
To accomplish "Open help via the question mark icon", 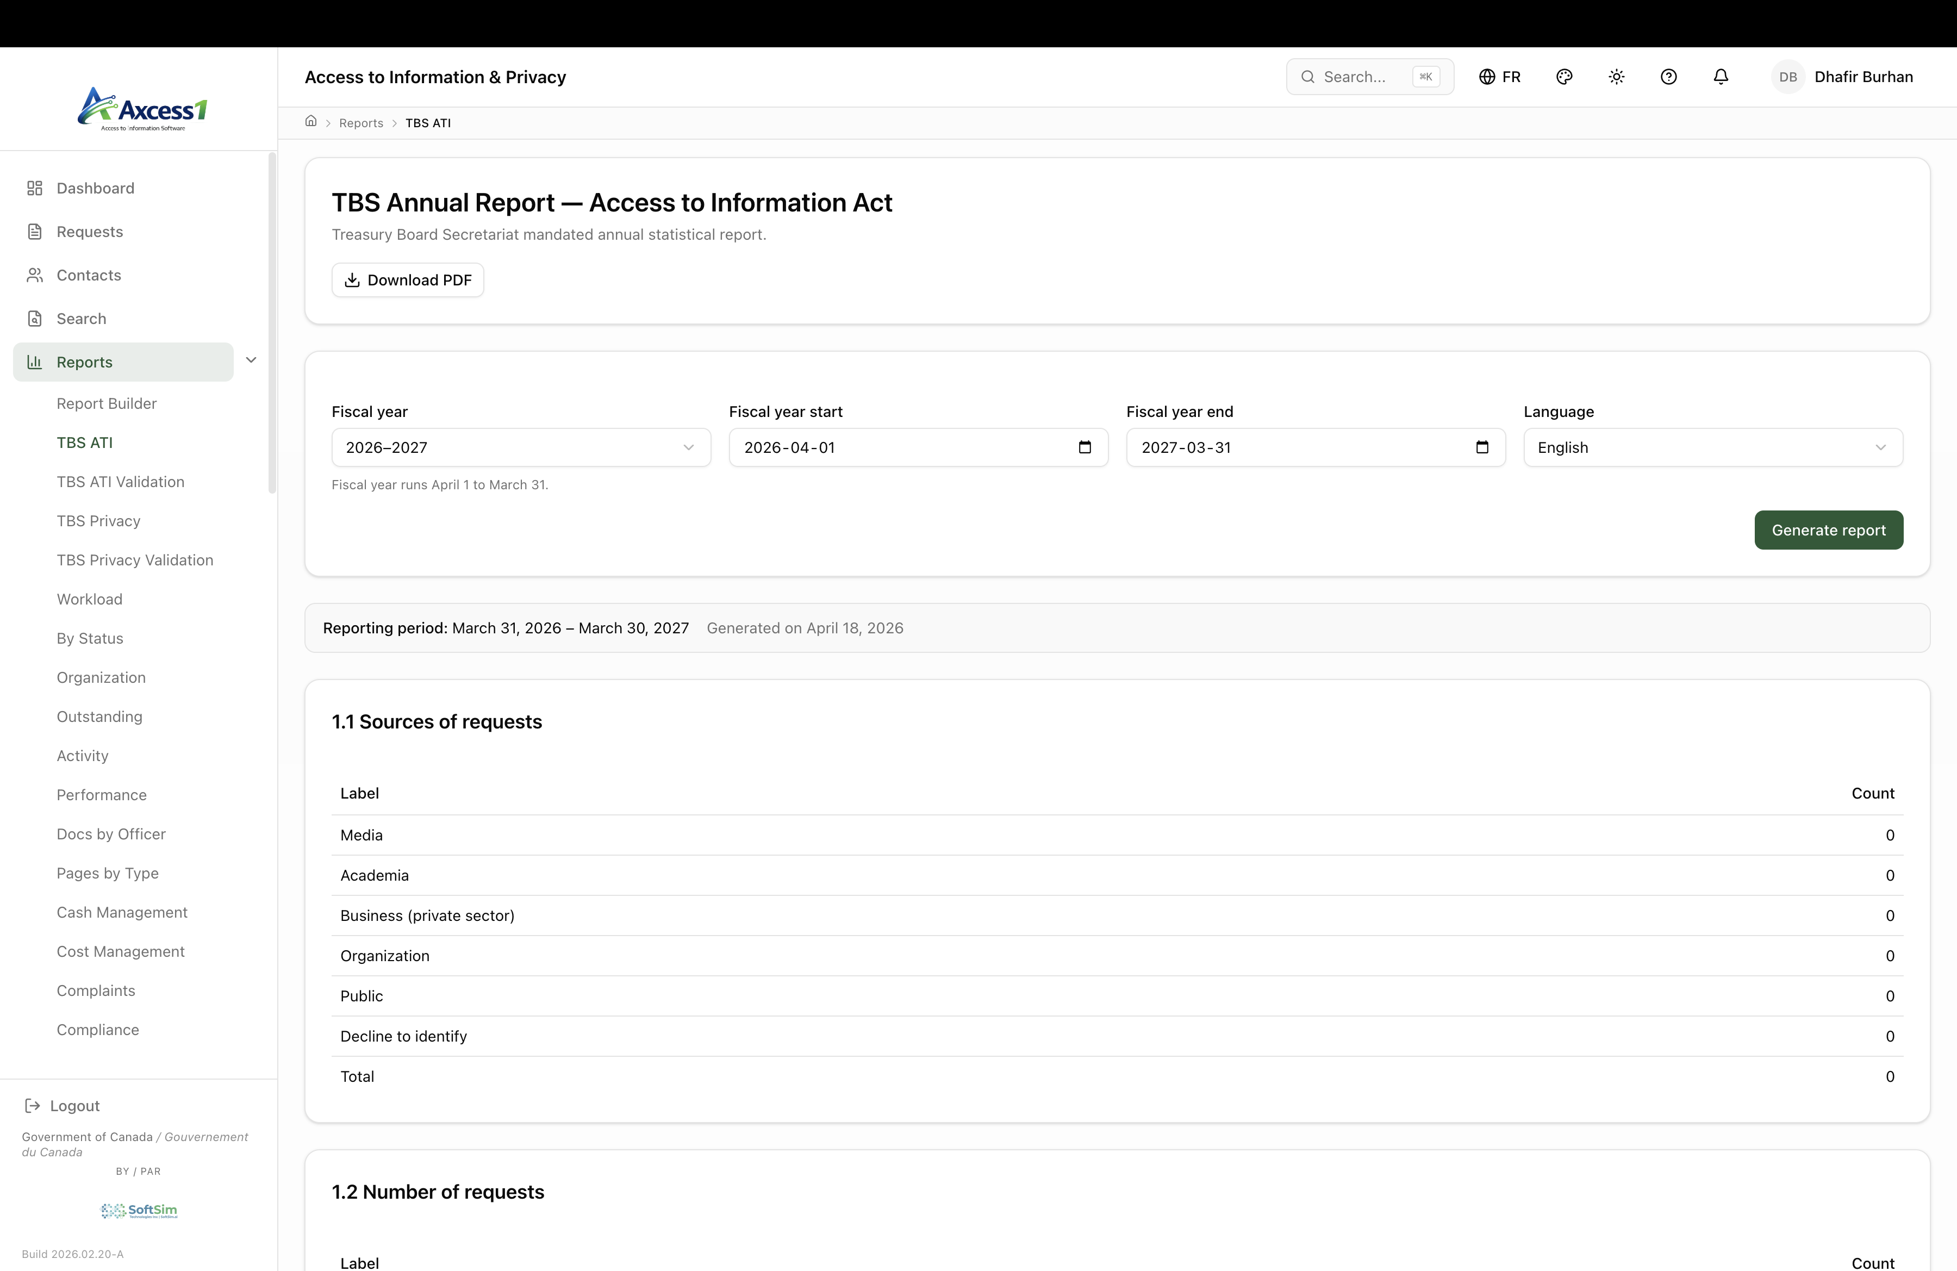I will click(1669, 77).
